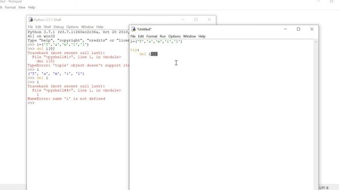Open Options menu in Untitled editor window

pyautogui.click(x=174, y=36)
